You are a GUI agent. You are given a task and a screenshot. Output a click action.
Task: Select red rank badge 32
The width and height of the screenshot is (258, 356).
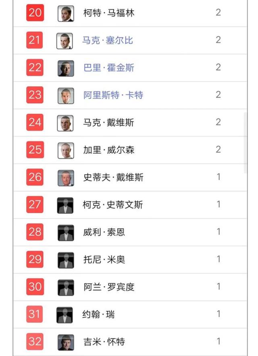[x=35, y=341]
